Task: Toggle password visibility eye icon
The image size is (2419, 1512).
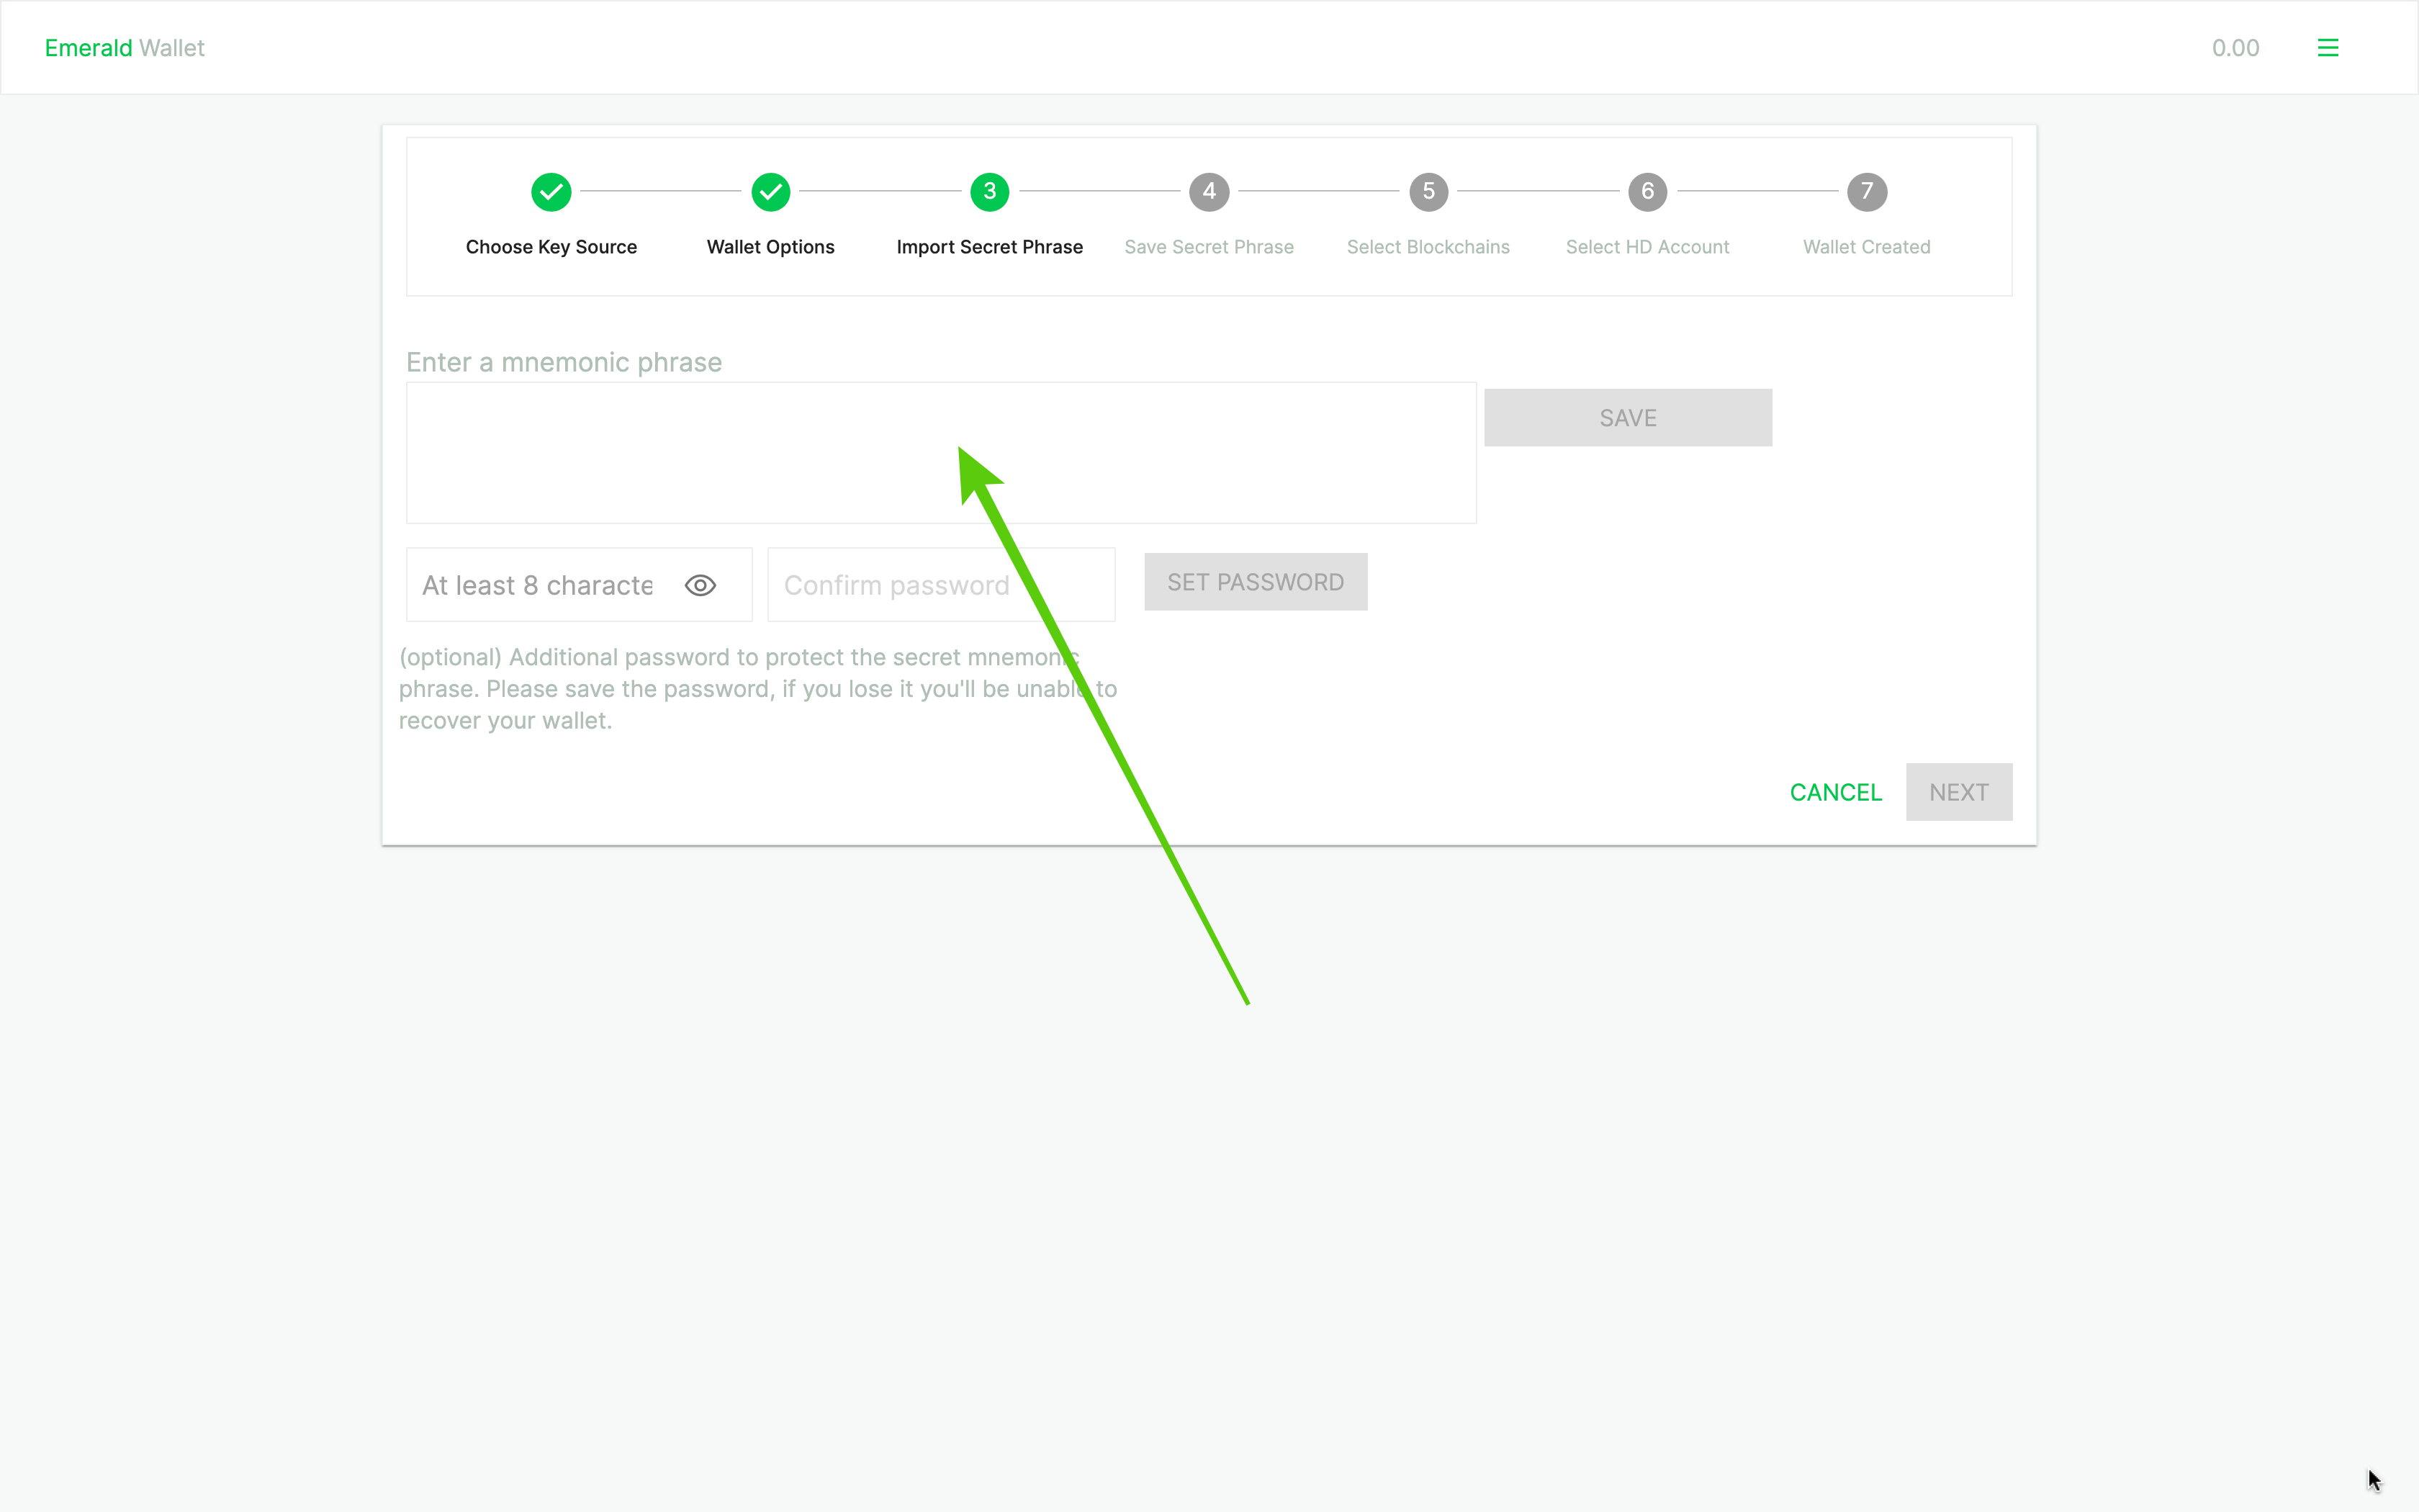Action: (x=700, y=585)
